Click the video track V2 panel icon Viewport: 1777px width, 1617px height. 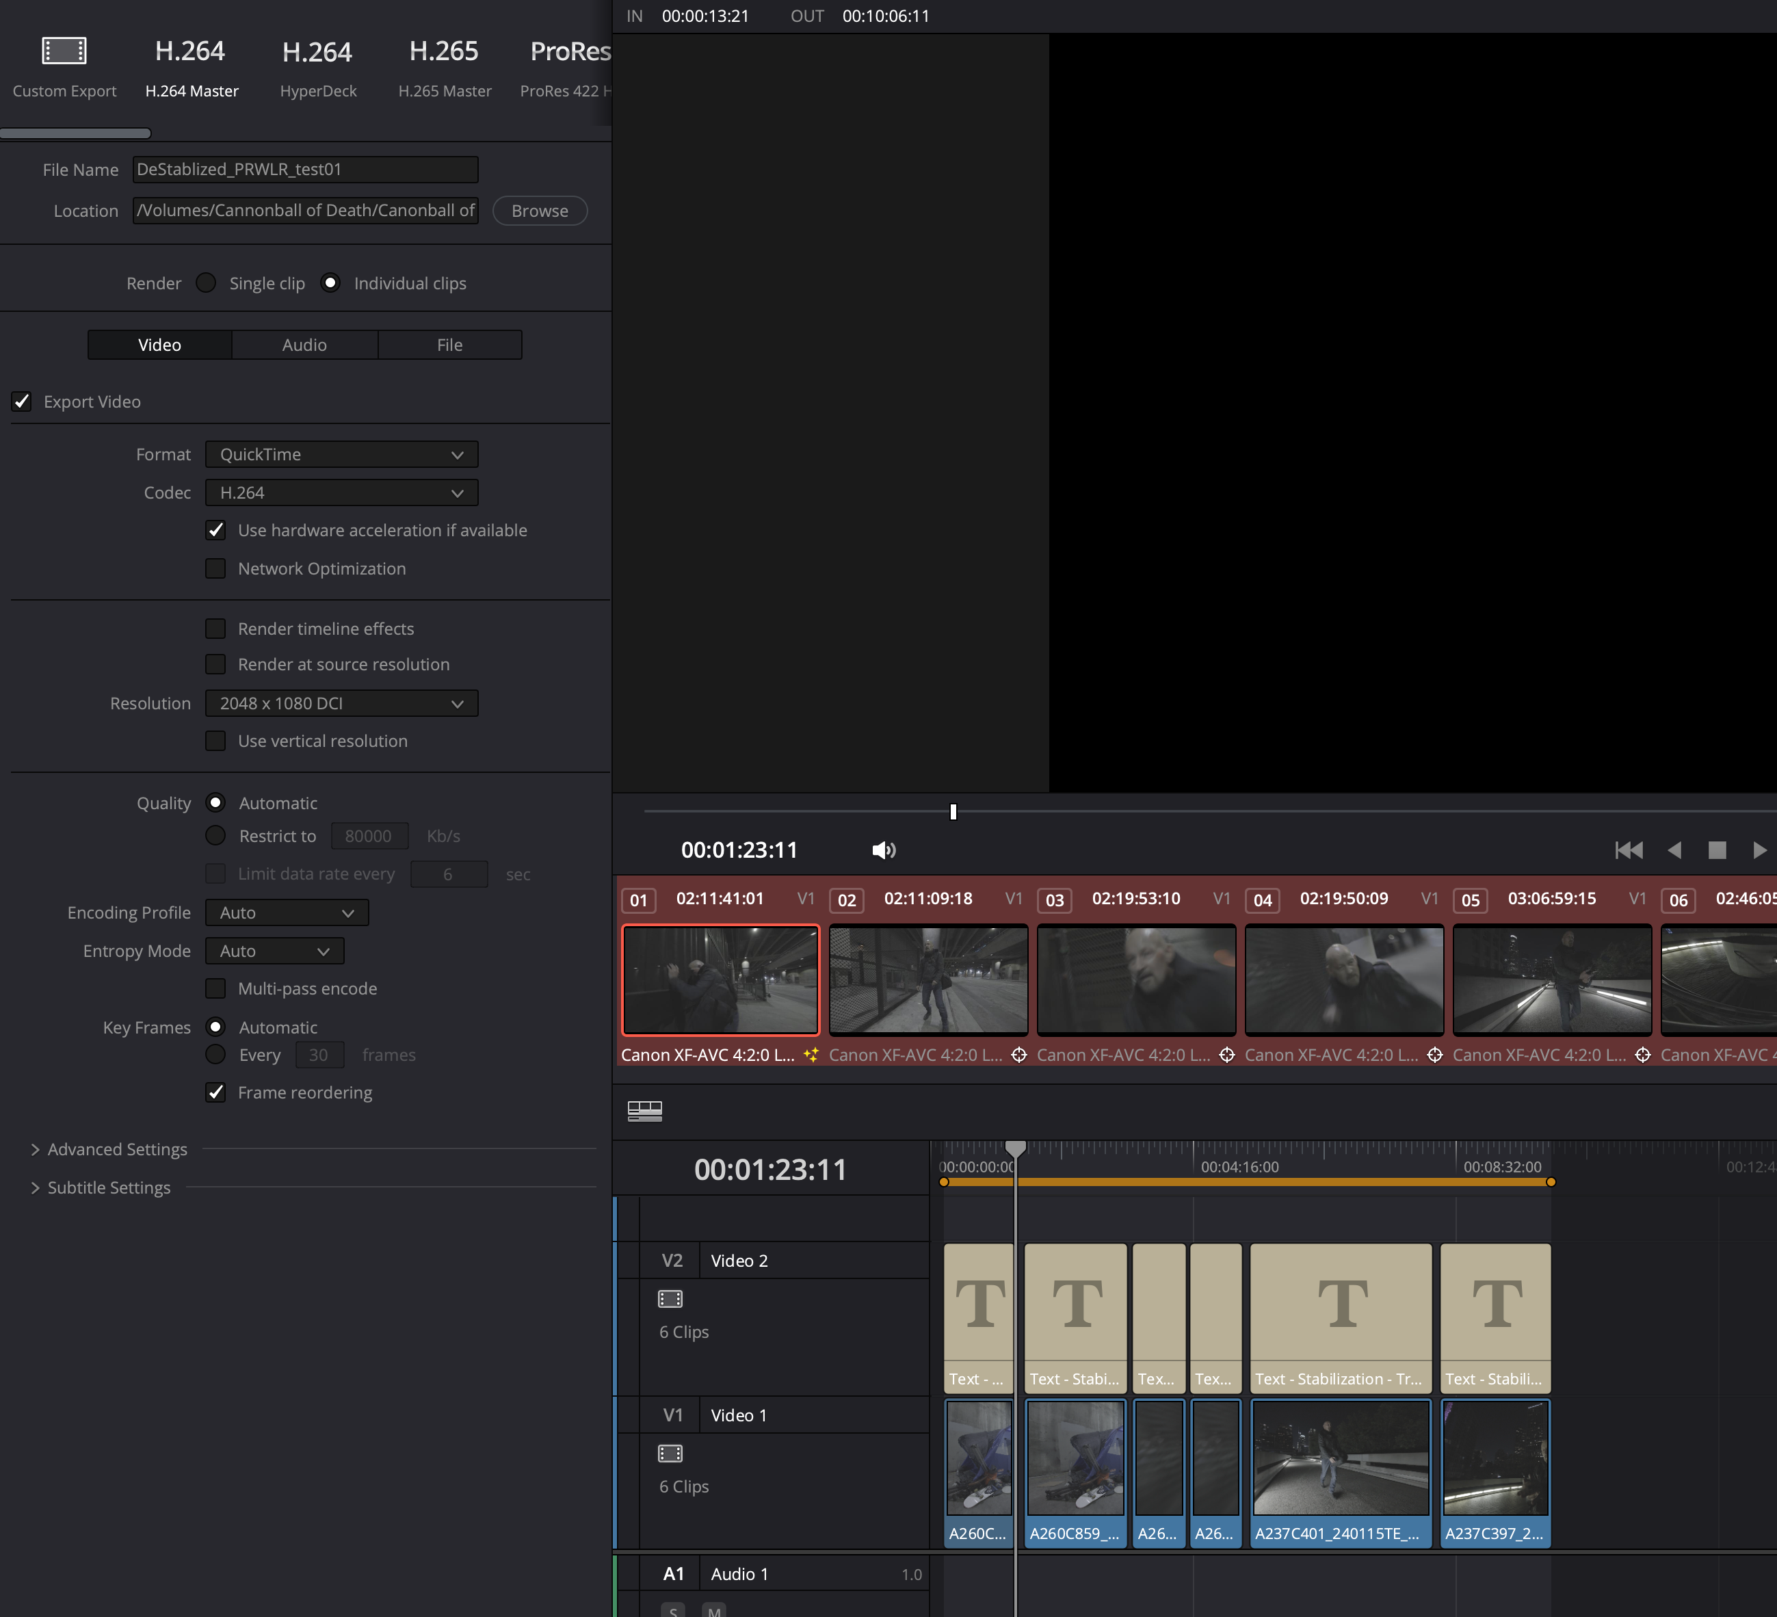(670, 1298)
